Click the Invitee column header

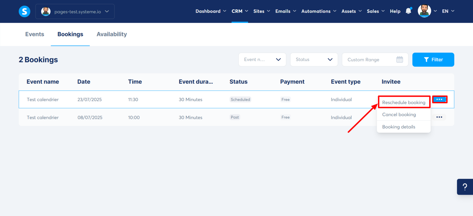click(391, 82)
